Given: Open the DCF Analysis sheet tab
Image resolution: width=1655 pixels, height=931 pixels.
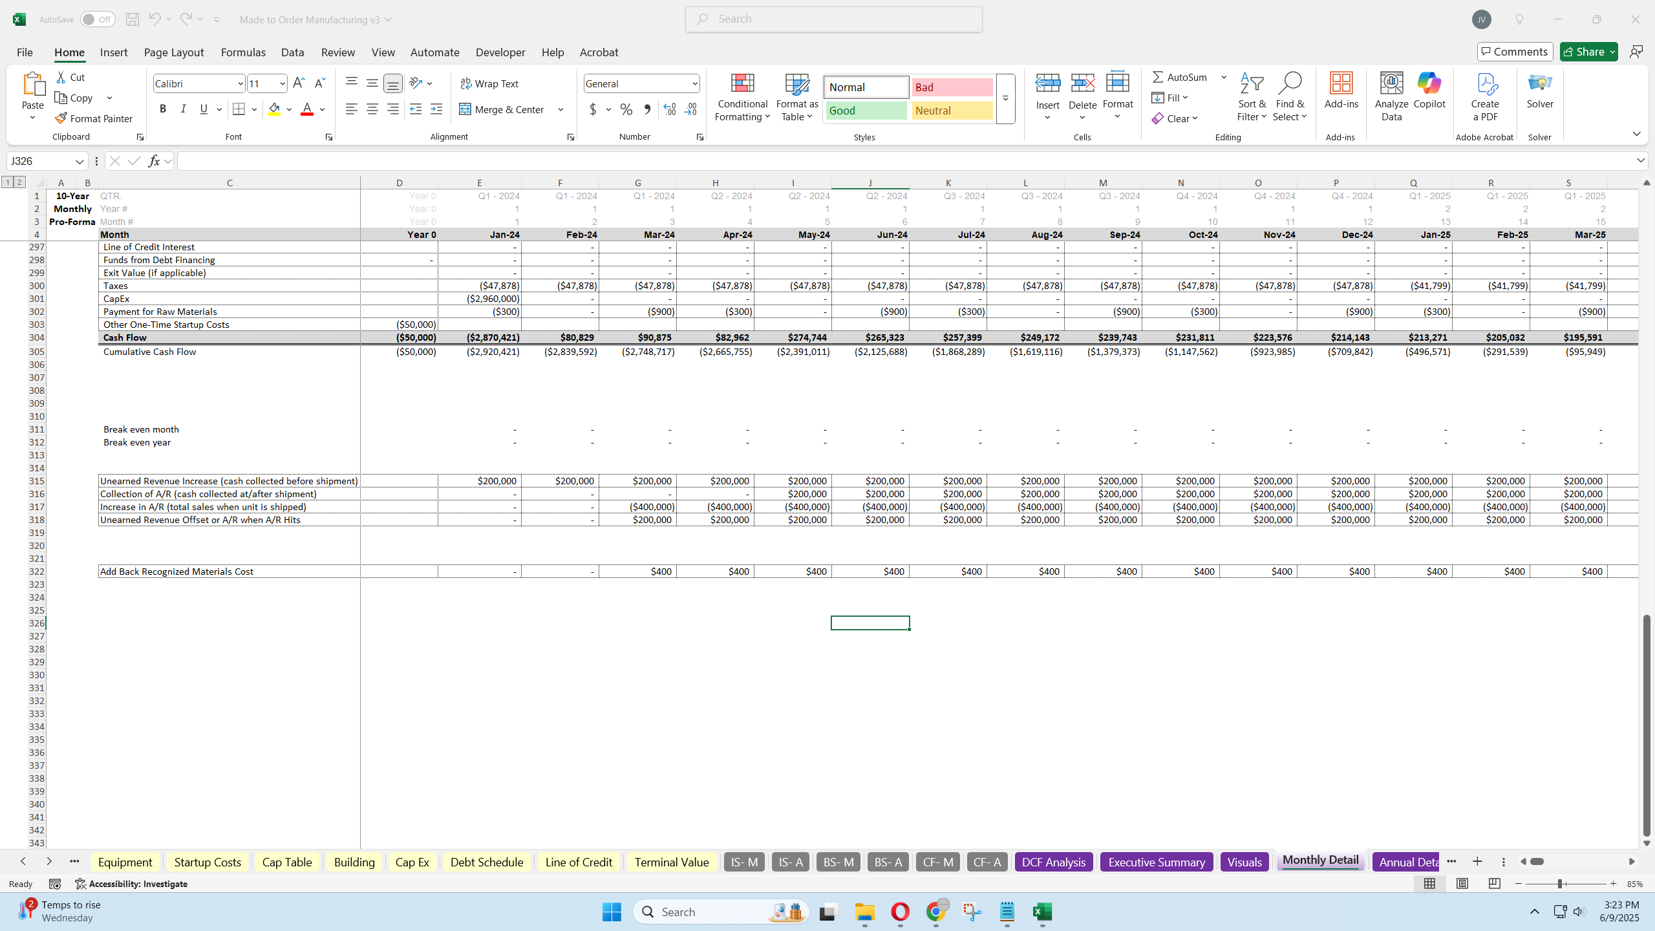Looking at the screenshot, I should (1052, 862).
